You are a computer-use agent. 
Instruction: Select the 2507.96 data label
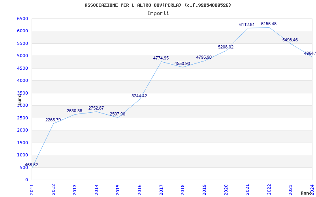pyautogui.click(x=117, y=114)
